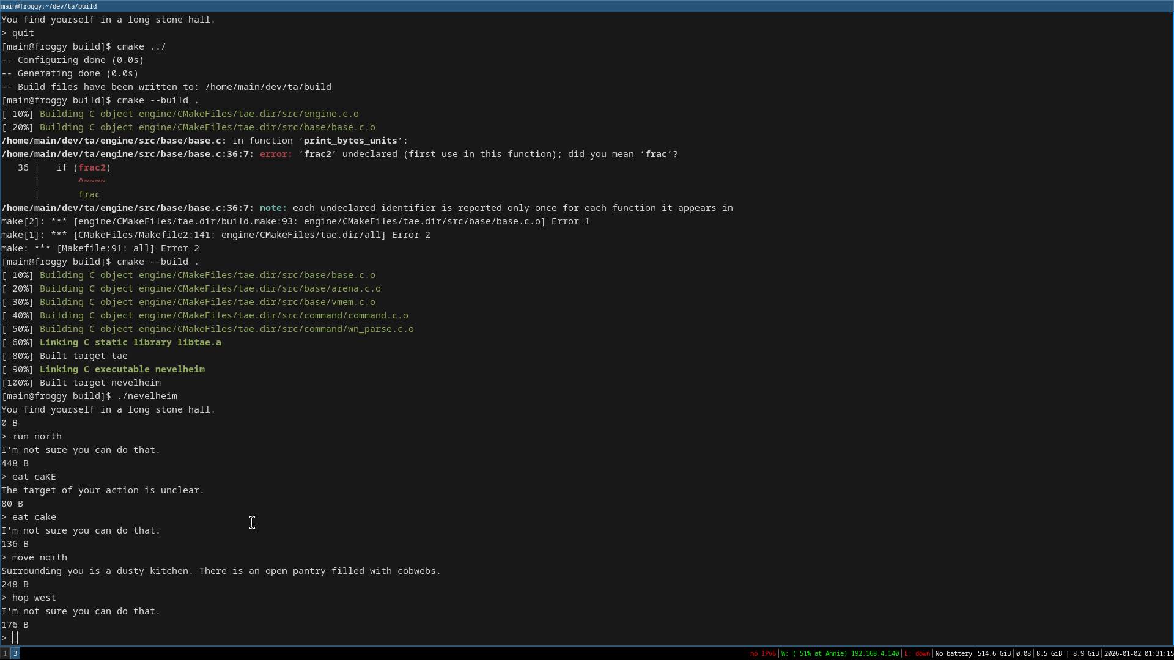The height and width of the screenshot is (660, 1174).
Task: Switch to workspace 1 in the bar
Action: pos(5,653)
